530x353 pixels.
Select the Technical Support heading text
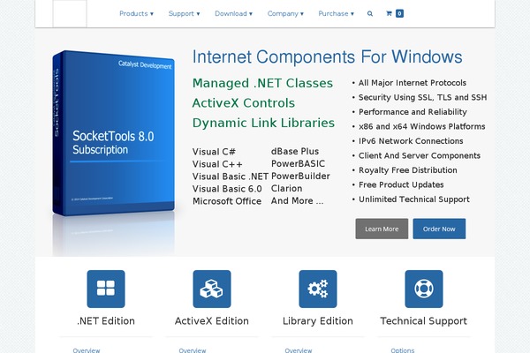424,321
